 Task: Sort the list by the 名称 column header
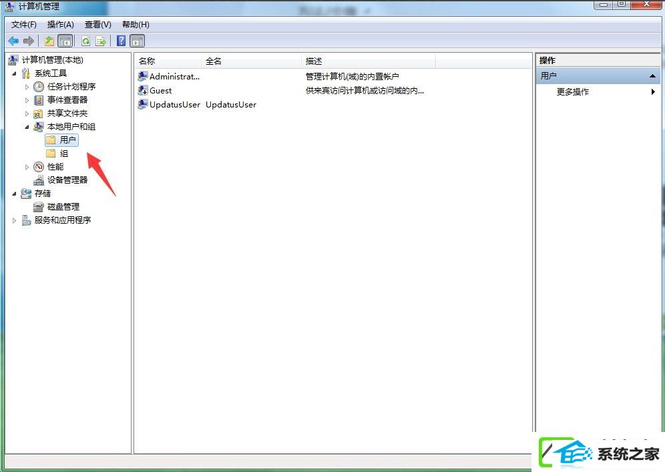pos(168,61)
